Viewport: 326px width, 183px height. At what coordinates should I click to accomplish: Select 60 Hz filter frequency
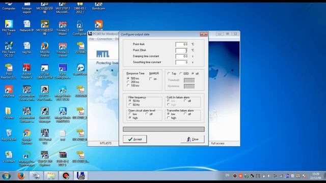tap(130, 105)
